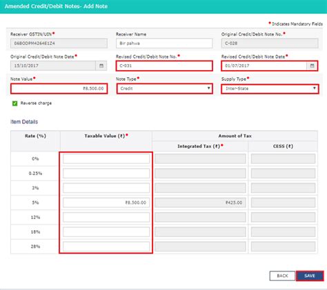The image size is (327, 290).
Task: Click the CESS (₹) column header
Action: coord(283,146)
